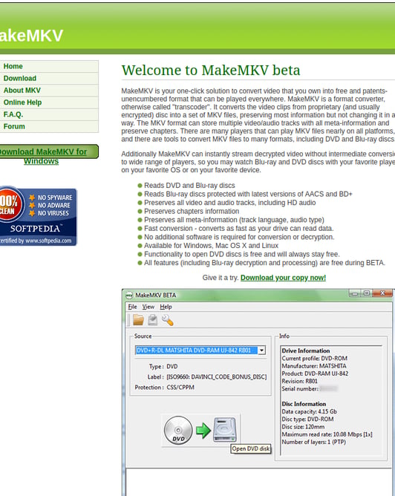Open the About MKV page
Screen dimensions: 395x496
point(48,91)
